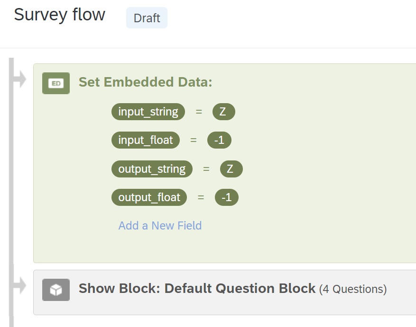Click the Embedded Data ED icon
416x327 pixels.
click(x=56, y=83)
